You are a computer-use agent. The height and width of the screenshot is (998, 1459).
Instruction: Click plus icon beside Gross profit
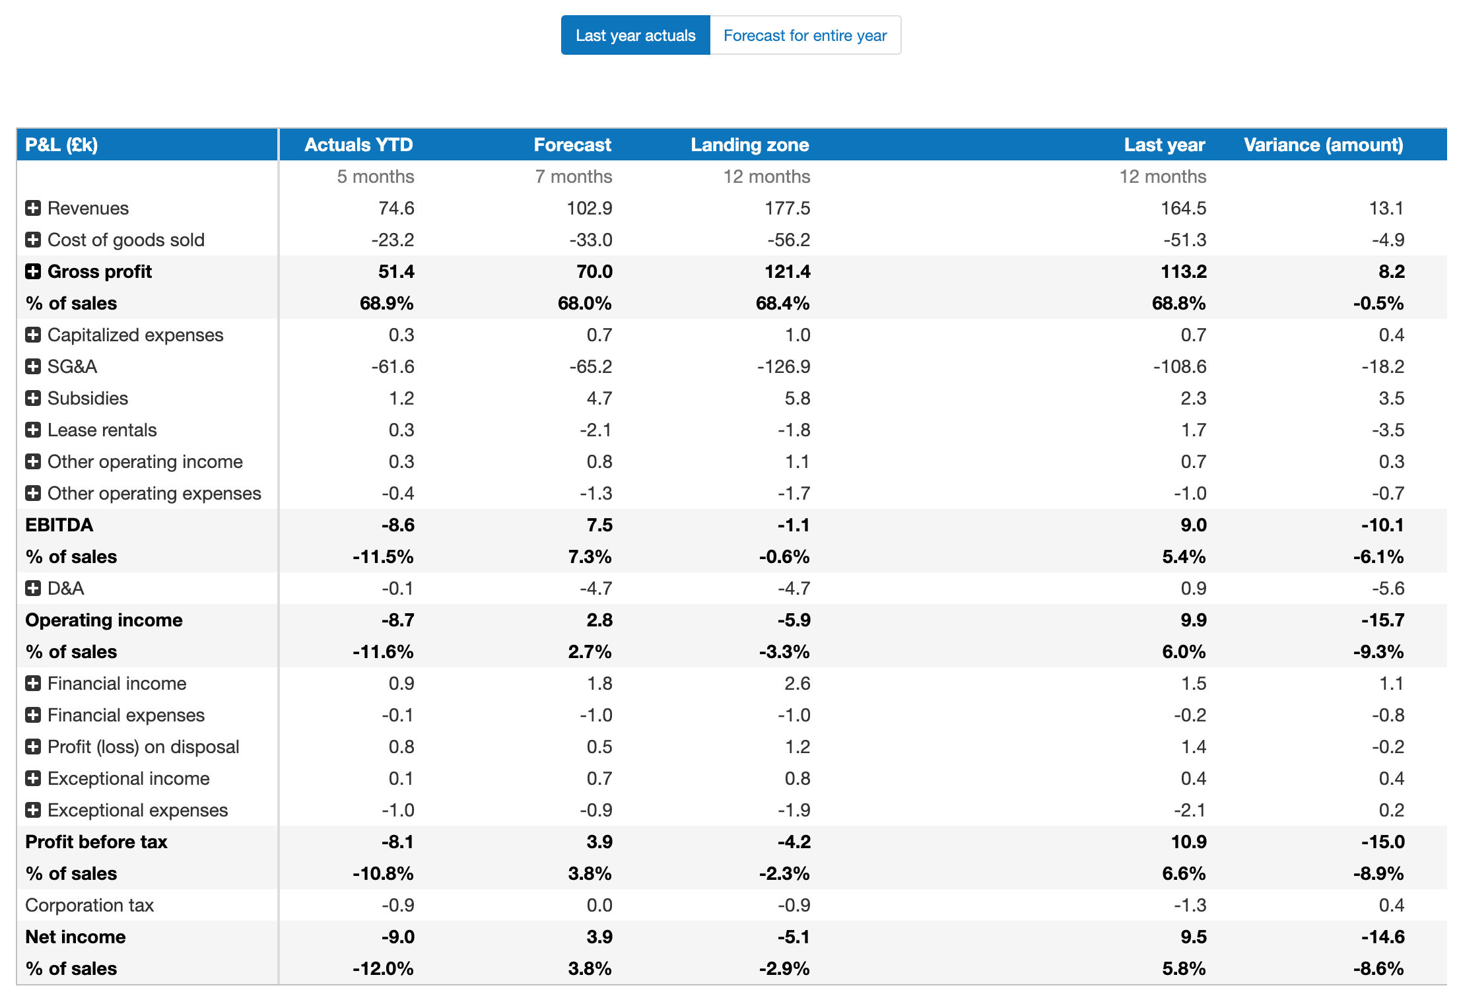33,272
